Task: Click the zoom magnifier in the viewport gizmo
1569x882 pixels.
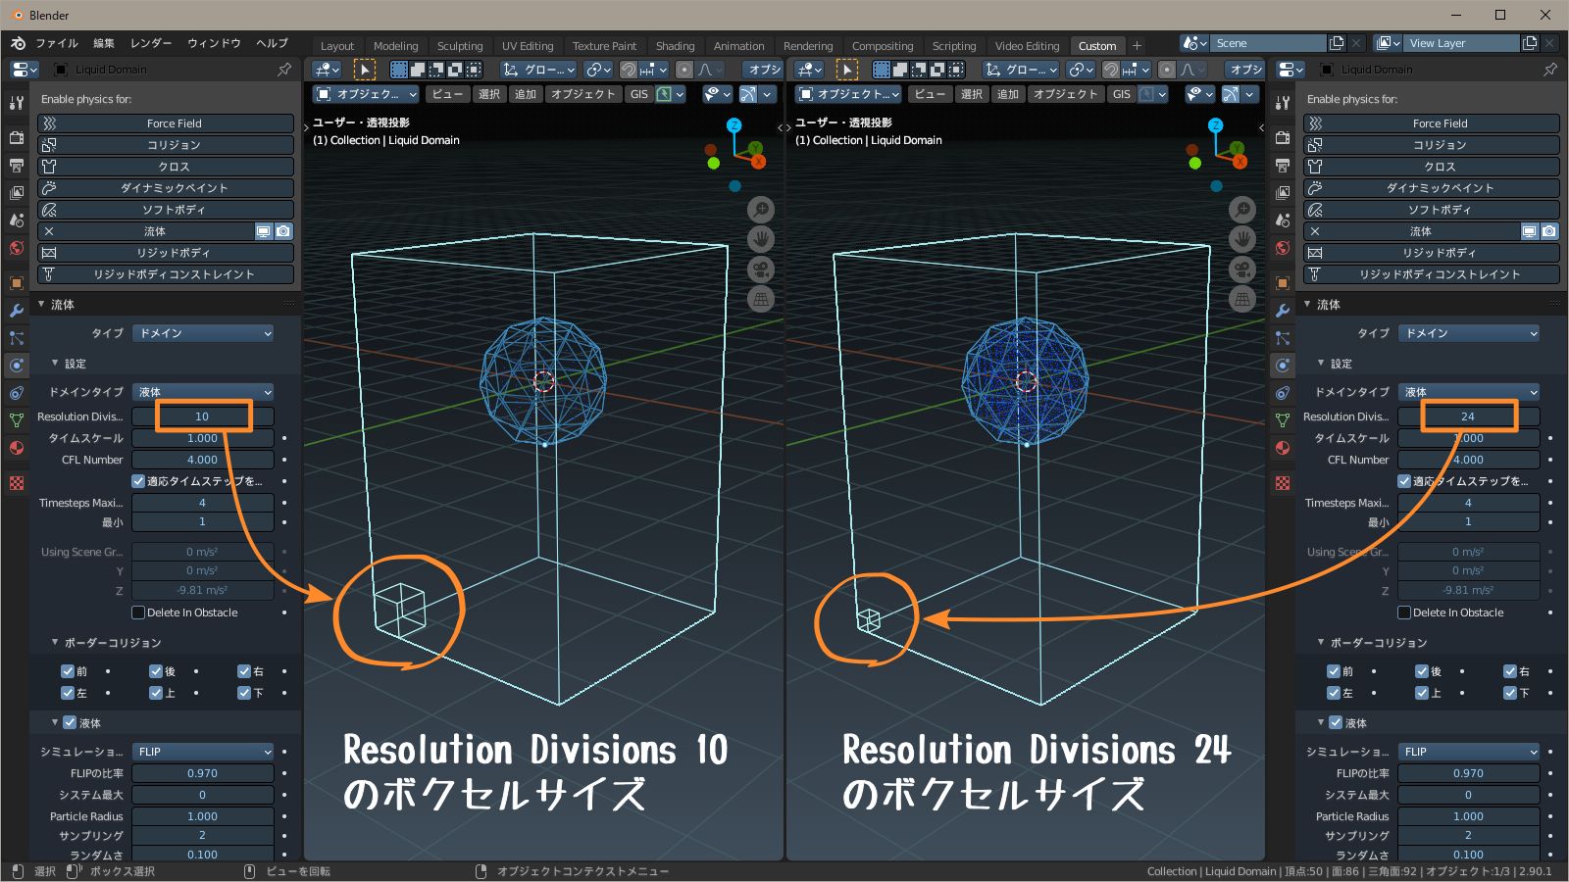Action: pyautogui.click(x=761, y=209)
